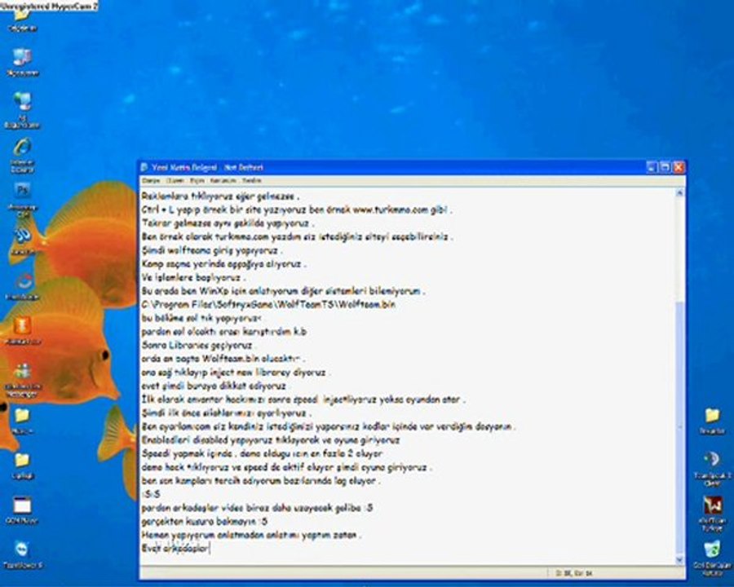Click the Notepad vertical scrollbar thumb
The width and height of the screenshot is (734, 587).
click(x=680, y=427)
